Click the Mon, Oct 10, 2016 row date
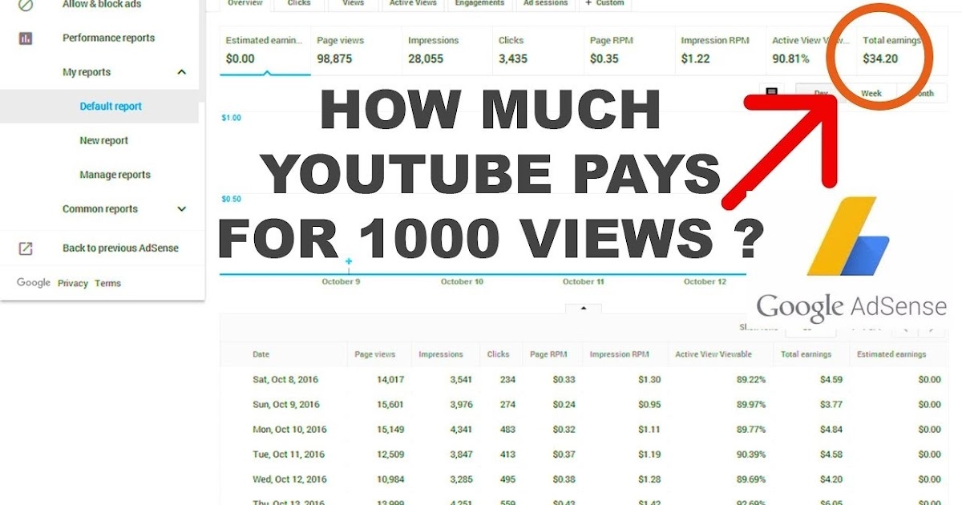This screenshot has width=962, height=505. click(289, 430)
